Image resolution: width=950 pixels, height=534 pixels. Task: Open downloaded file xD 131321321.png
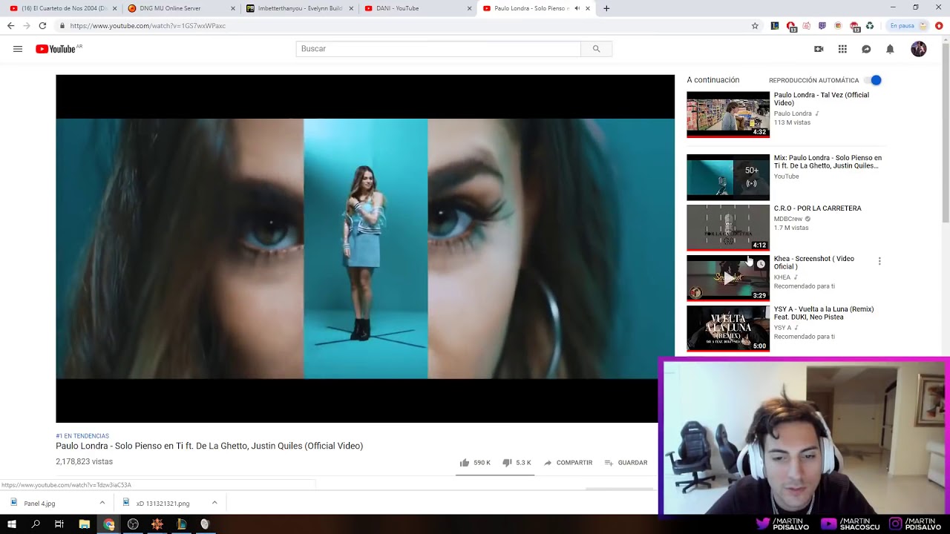[x=163, y=504]
